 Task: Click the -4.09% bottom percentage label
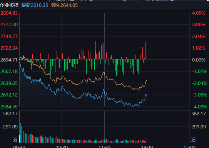[x=200, y=106]
